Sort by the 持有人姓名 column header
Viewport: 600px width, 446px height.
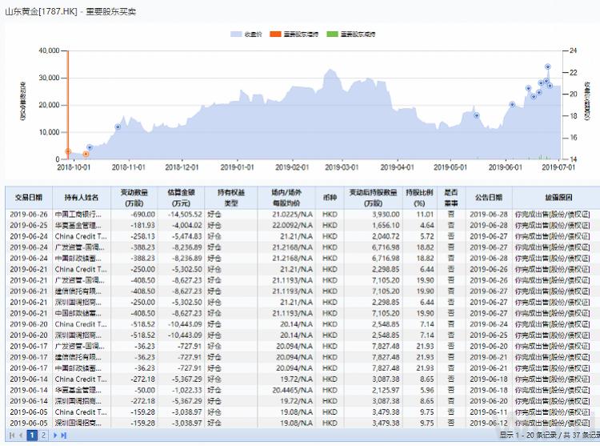coord(82,198)
